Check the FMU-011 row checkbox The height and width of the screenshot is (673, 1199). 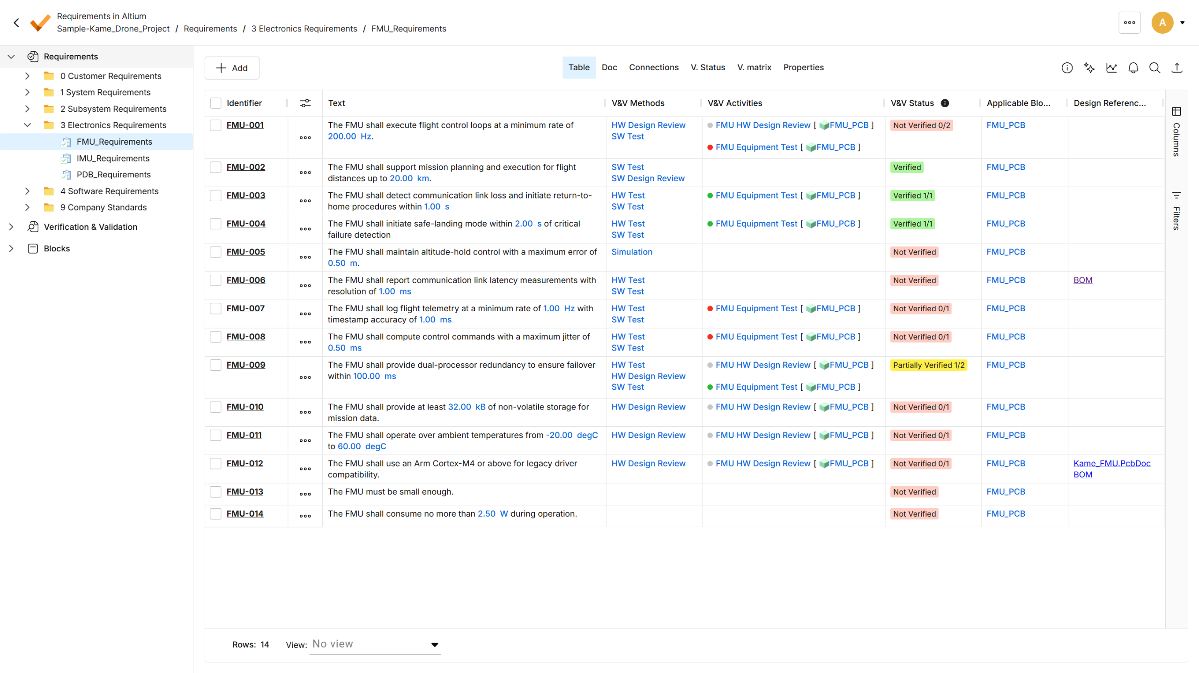pos(215,435)
